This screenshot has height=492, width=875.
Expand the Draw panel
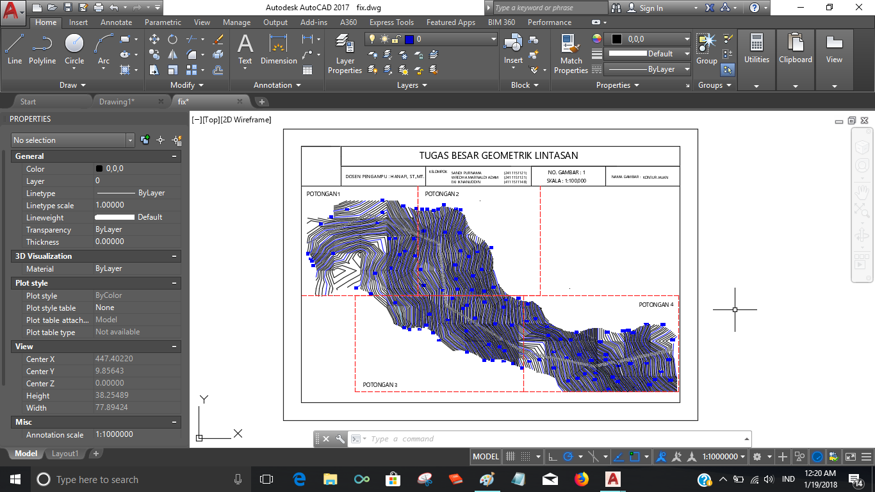tap(72, 85)
